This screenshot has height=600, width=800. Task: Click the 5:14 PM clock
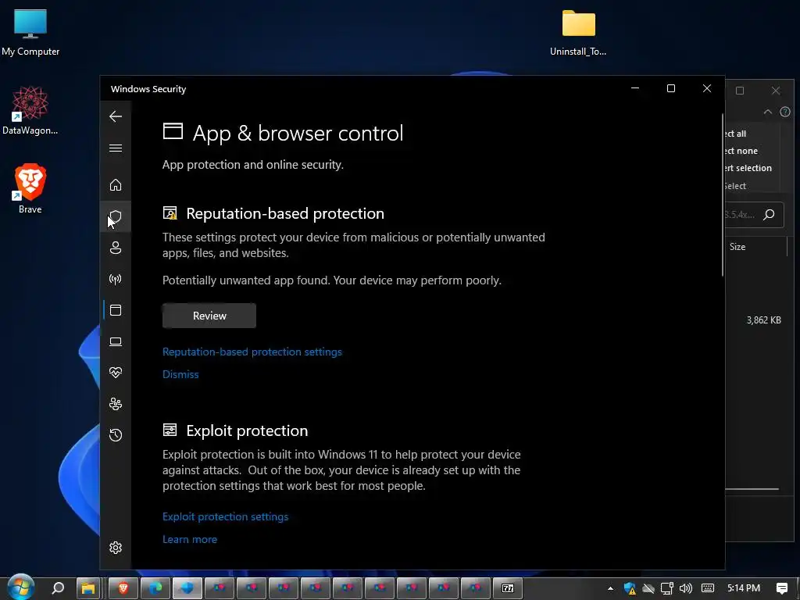coord(744,588)
